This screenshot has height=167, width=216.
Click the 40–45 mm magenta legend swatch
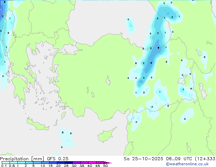(92, 163)
